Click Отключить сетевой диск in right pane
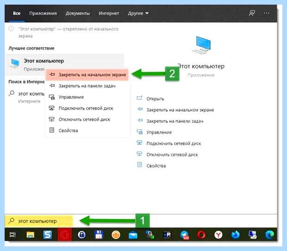The width and height of the screenshot is (287, 251). (167, 155)
